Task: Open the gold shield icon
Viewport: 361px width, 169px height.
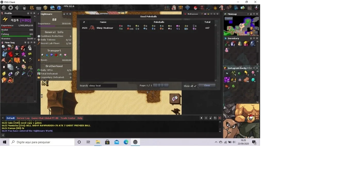Action: tap(45, 8)
